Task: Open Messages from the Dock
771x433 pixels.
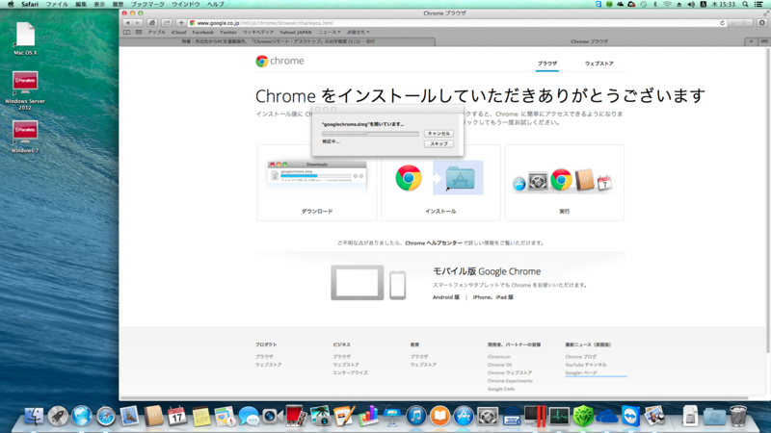Action: (249, 416)
